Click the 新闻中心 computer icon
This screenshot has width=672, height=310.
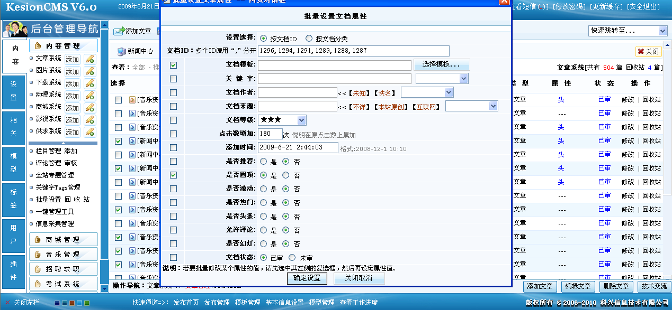click(121, 52)
